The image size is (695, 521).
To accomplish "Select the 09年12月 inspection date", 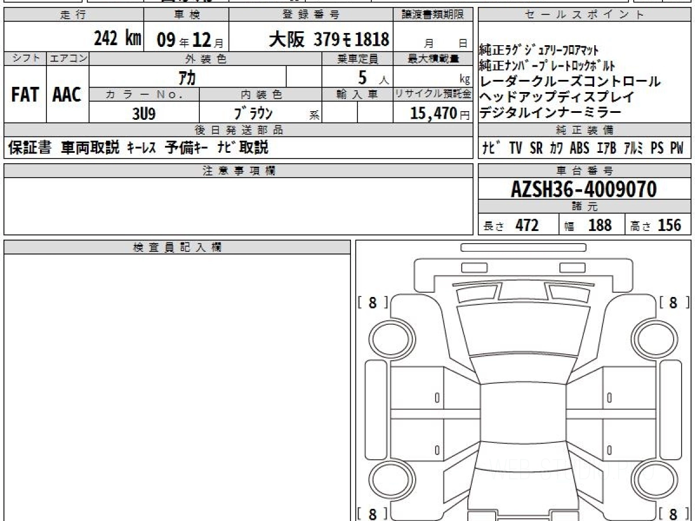I will [189, 39].
